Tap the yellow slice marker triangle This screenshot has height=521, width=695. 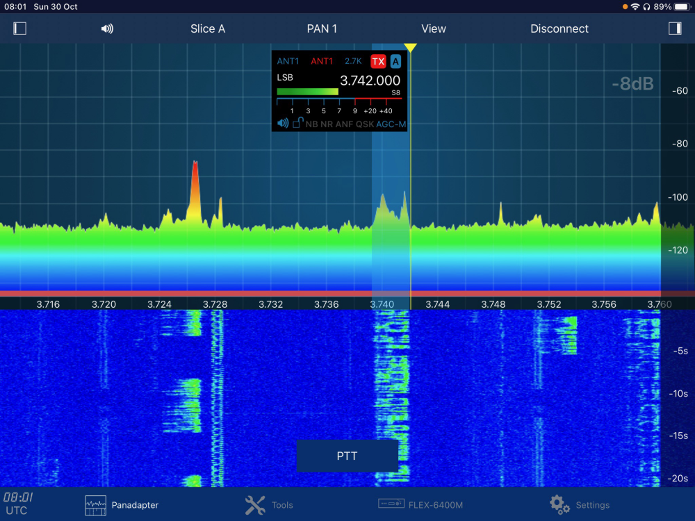(x=410, y=47)
